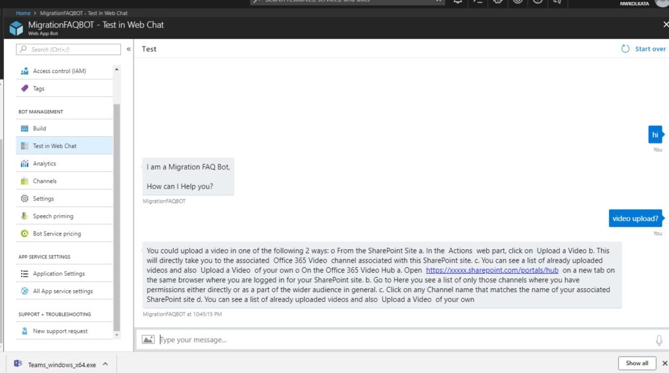Screen dimensions: 669x373
Task: Focus the sidebar Search (Ctrl+/) field
Action: coord(68,50)
